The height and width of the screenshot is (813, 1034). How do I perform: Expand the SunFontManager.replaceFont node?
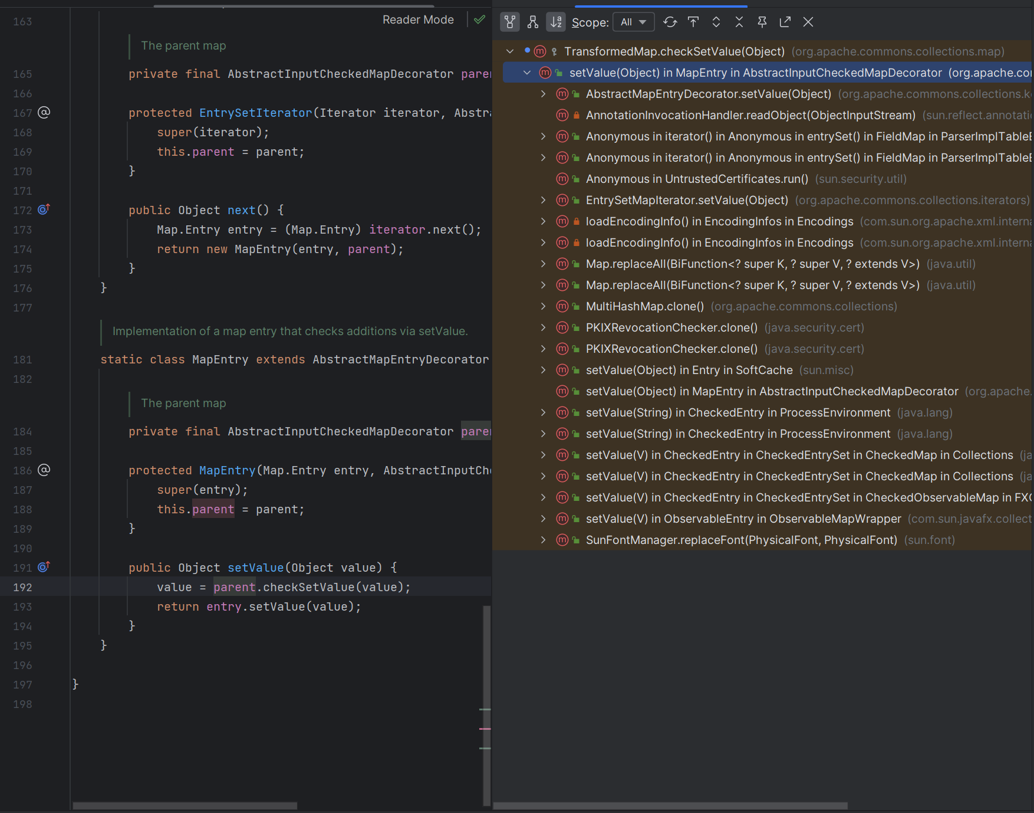point(544,540)
